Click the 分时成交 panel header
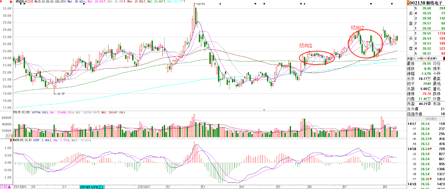 426,119
